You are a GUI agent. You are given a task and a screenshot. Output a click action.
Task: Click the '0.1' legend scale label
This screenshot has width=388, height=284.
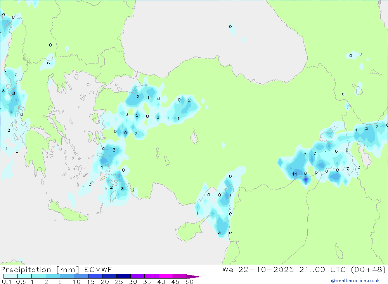pyautogui.click(x=7, y=282)
